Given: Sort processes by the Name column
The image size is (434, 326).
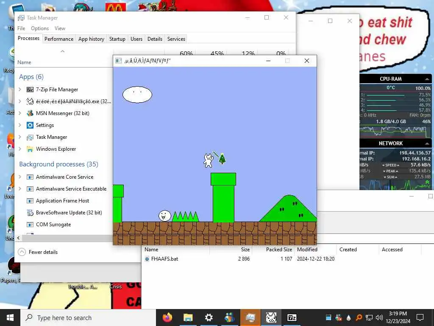Looking at the screenshot, I should (24, 62).
